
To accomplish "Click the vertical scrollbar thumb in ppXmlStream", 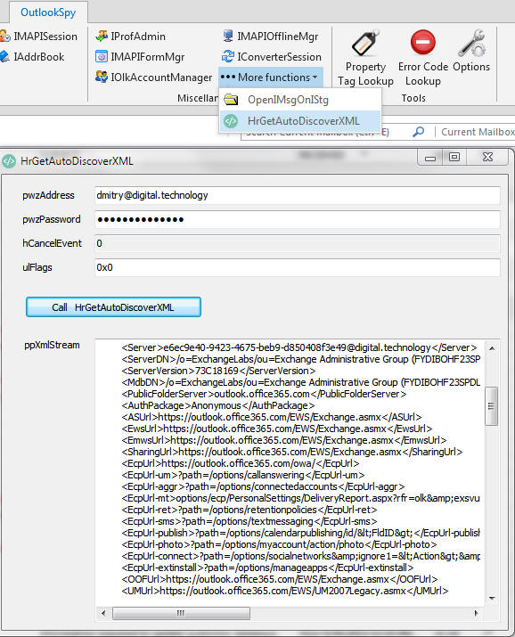I will [492, 406].
